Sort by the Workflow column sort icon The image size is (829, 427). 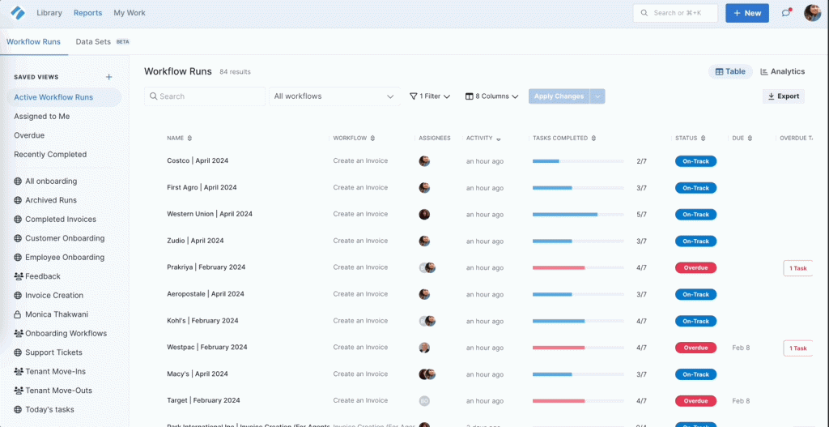coord(372,138)
